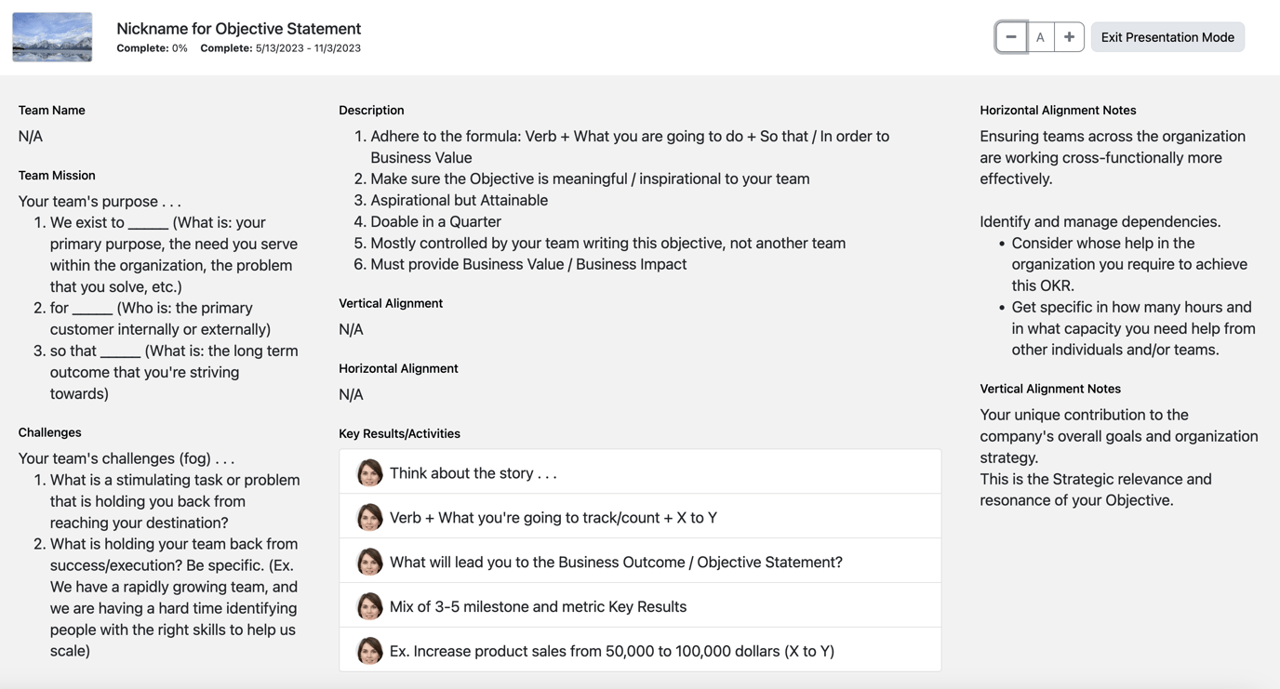Select the avatar on the "Increase product sales" row

[369, 651]
